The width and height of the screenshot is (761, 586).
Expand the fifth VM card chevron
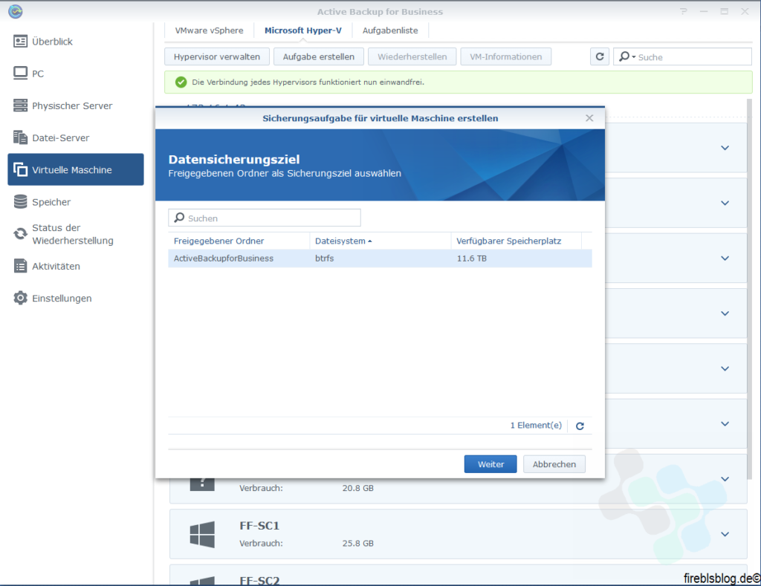(x=725, y=368)
